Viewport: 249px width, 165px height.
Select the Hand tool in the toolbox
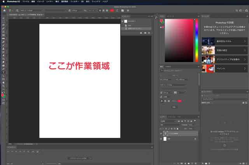click(4, 82)
